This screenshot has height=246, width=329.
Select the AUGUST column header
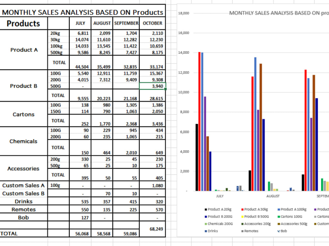(x=102, y=23)
